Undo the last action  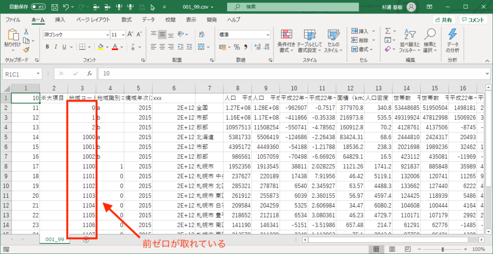(65, 7)
